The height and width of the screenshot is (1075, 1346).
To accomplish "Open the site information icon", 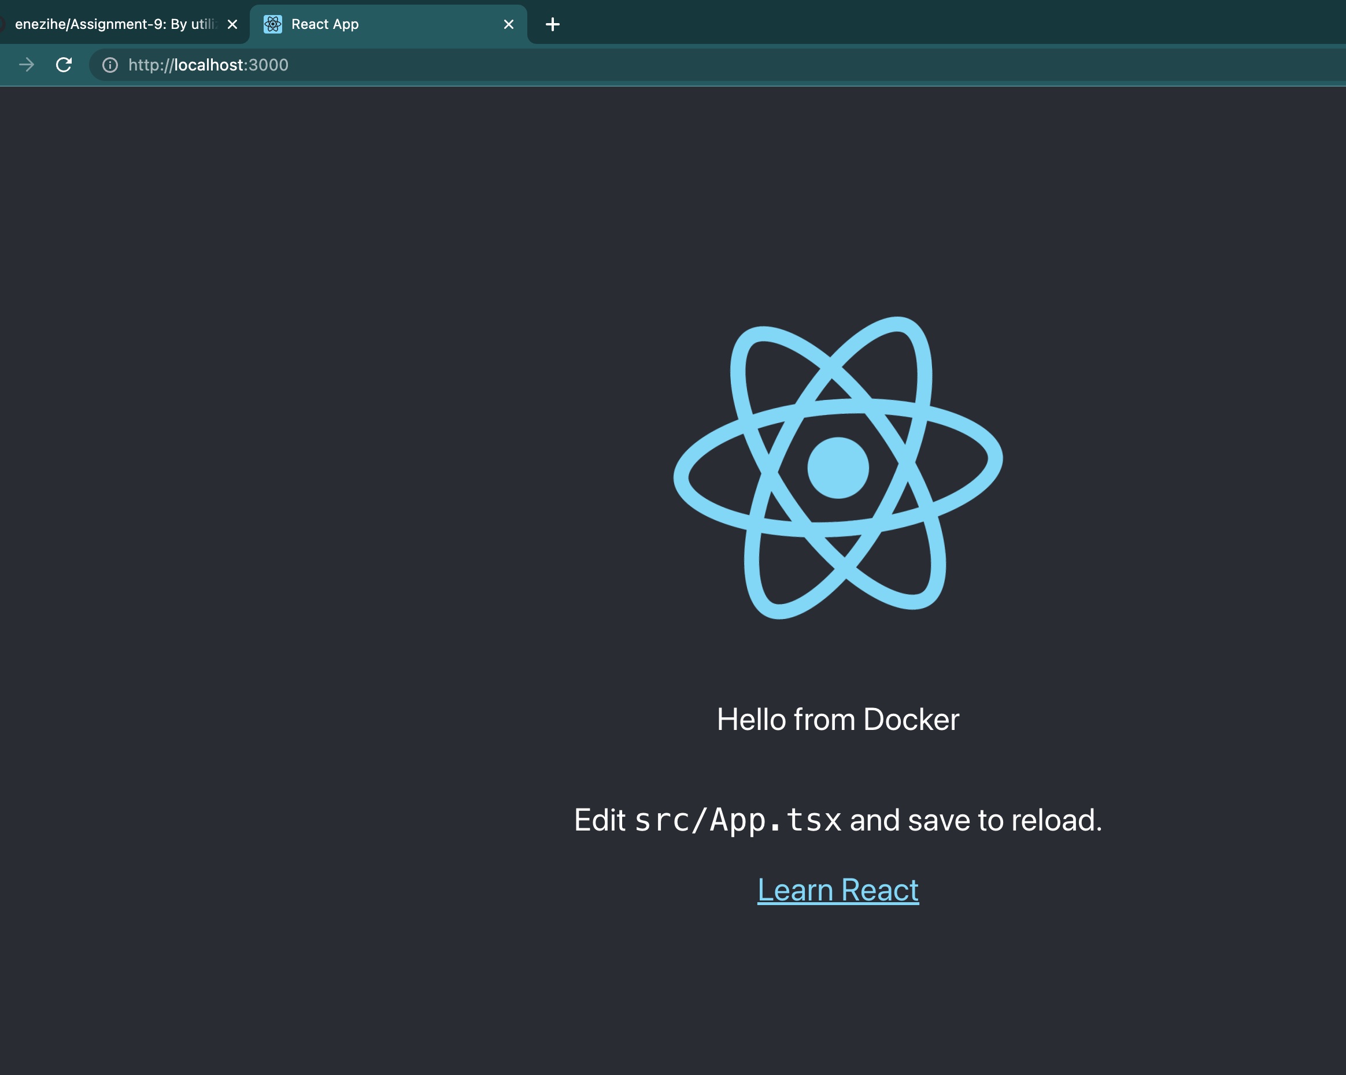I will [110, 65].
